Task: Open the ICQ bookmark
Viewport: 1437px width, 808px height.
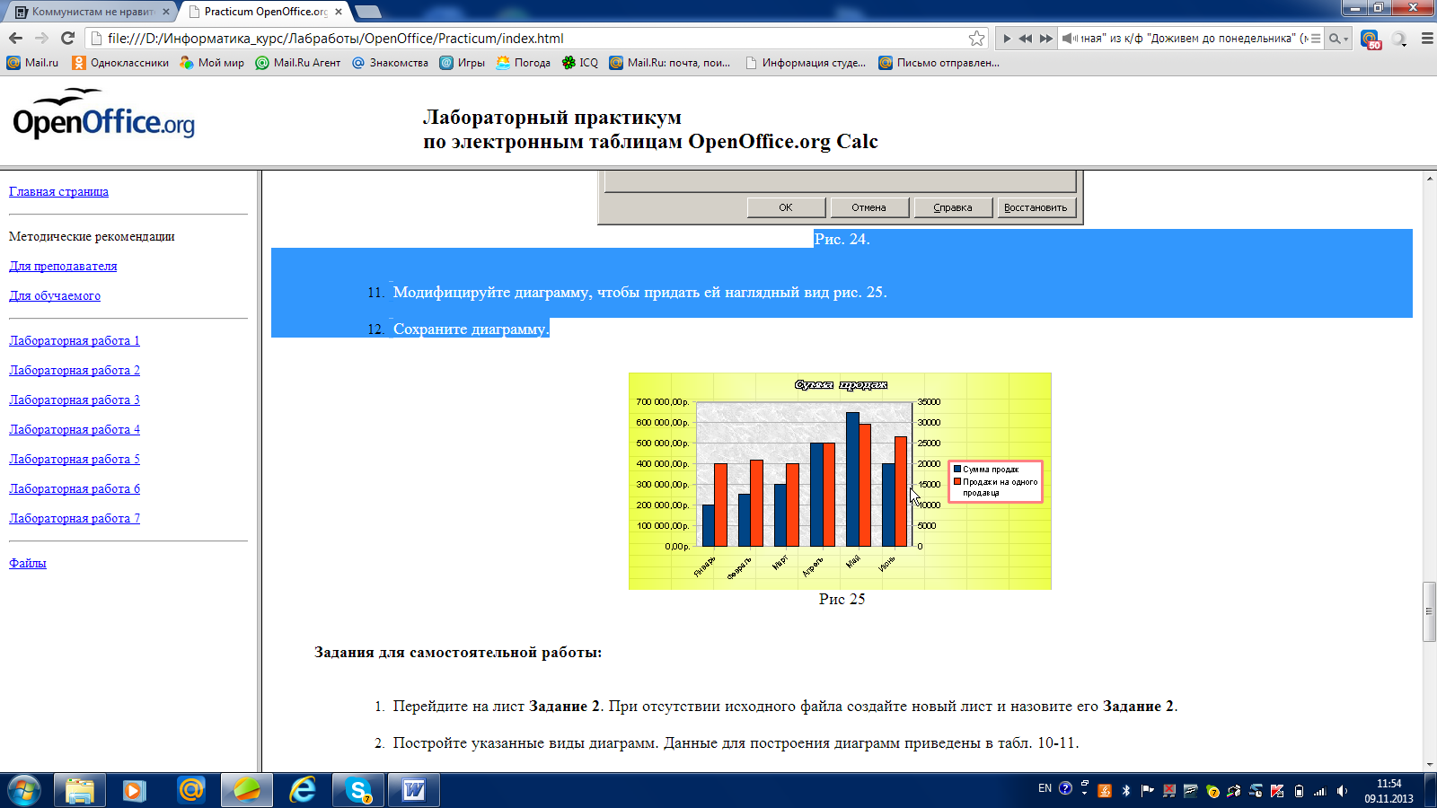Action: [x=579, y=63]
